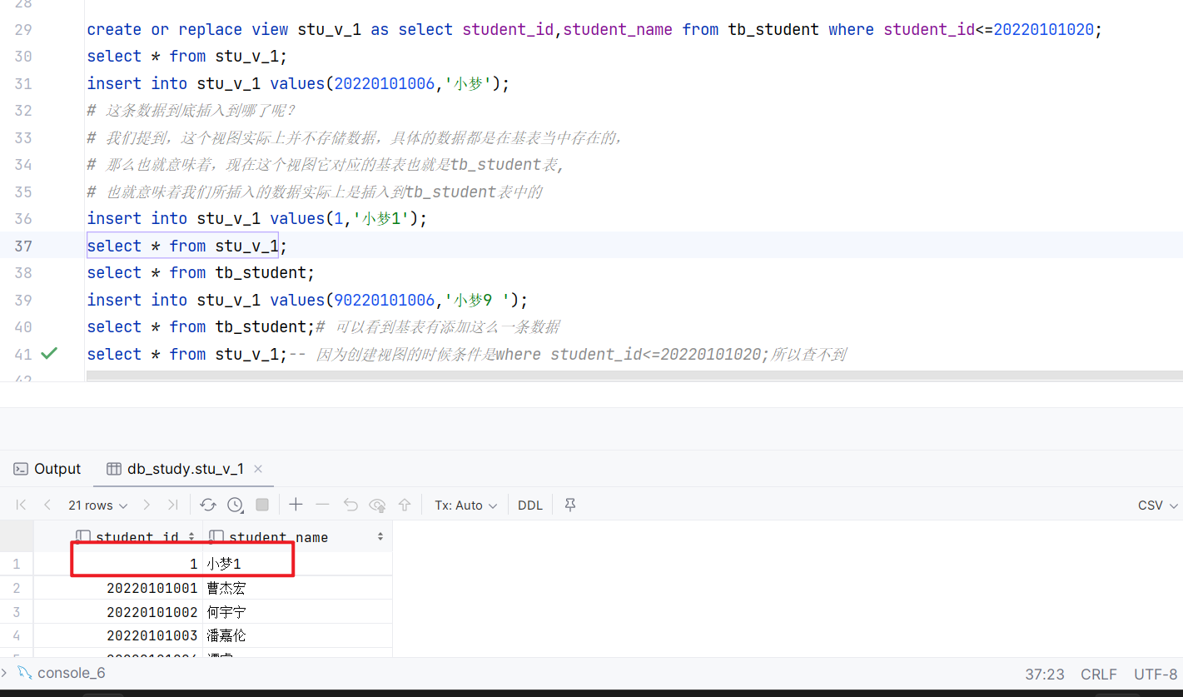Open Tx: Auto transaction mode dropdown

[x=465, y=505]
